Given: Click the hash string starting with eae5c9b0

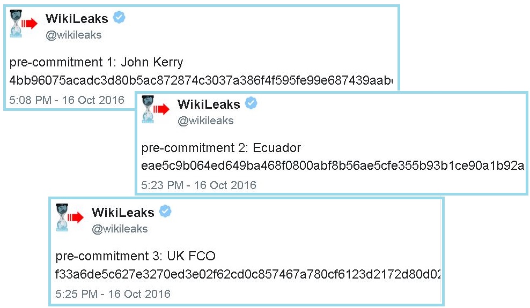Looking at the screenshot, I should pos(333,166).
